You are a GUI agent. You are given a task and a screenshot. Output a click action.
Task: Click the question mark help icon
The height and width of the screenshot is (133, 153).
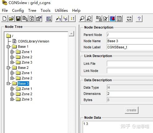pos(139,19)
